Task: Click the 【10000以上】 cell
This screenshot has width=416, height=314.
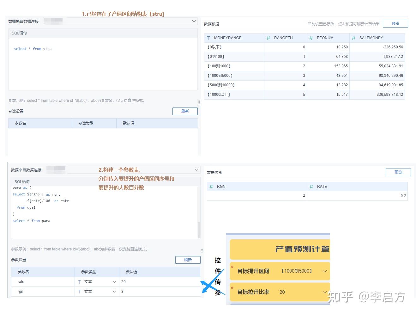Action: [x=234, y=95]
